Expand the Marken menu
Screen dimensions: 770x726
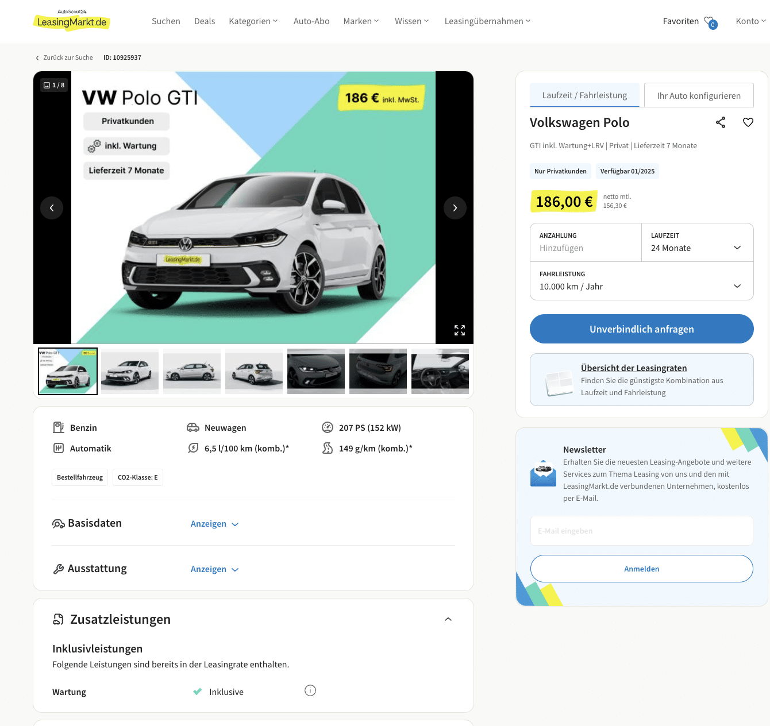(361, 21)
